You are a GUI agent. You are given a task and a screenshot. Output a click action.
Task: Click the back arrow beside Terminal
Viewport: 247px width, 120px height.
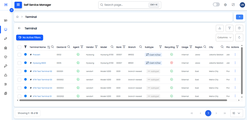(x=19, y=28)
